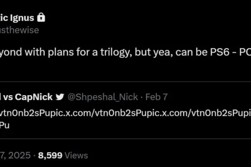
Task: Click the '7, 2025' post timestamp
Action: click(15, 155)
